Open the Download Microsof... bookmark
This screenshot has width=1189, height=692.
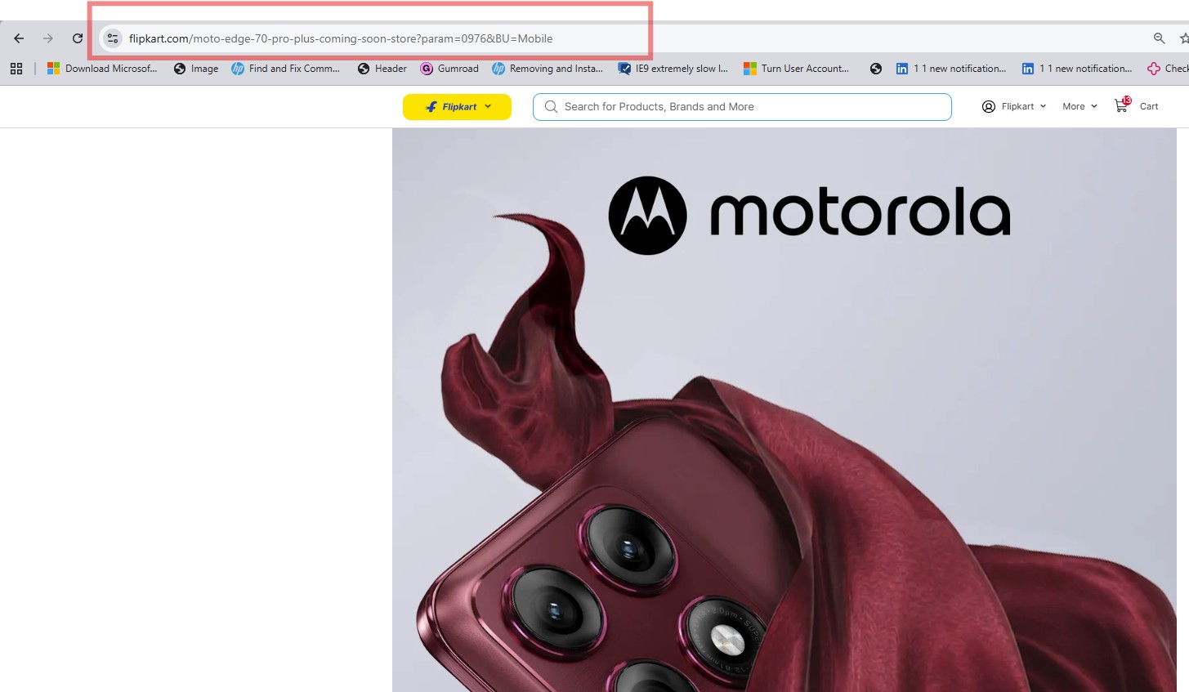coord(102,69)
